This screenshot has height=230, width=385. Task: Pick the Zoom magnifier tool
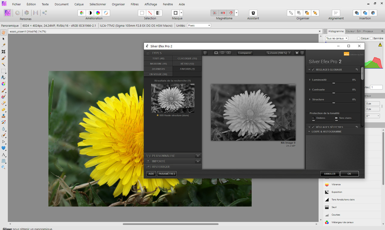(x=4, y=167)
